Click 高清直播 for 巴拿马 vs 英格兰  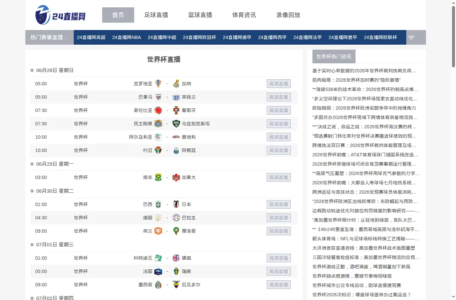coord(279,97)
